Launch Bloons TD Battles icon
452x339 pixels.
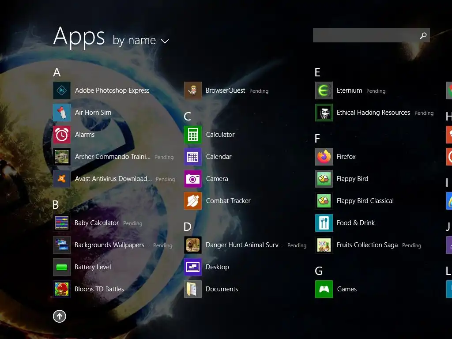click(x=62, y=289)
